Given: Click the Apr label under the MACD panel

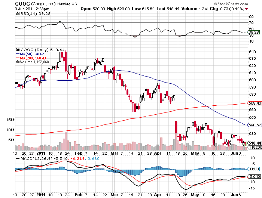Looking at the screenshot, I should pyautogui.click(x=158, y=195).
